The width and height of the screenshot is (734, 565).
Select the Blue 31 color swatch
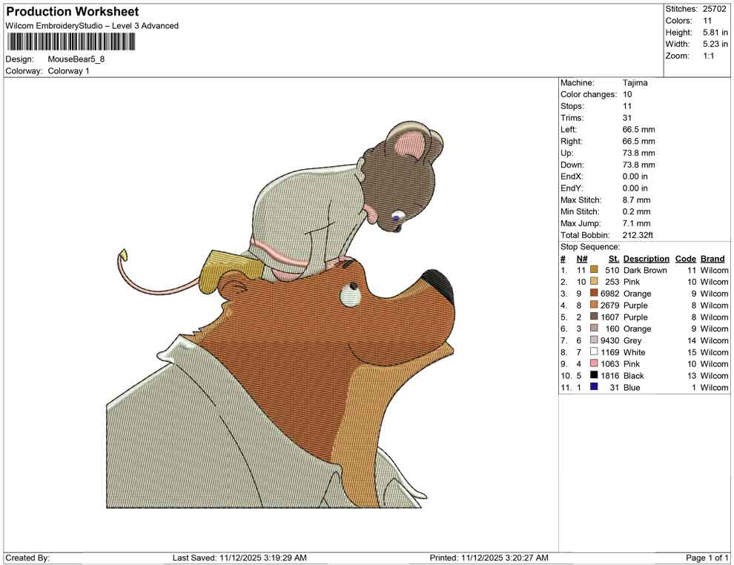click(x=595, y=387)
